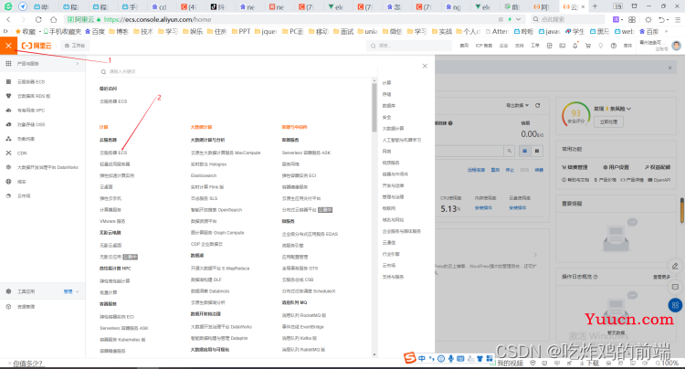Open the Cloud Shell icon in the header
685x369 pixels.
pyautogui.click(x=563, y=46)
